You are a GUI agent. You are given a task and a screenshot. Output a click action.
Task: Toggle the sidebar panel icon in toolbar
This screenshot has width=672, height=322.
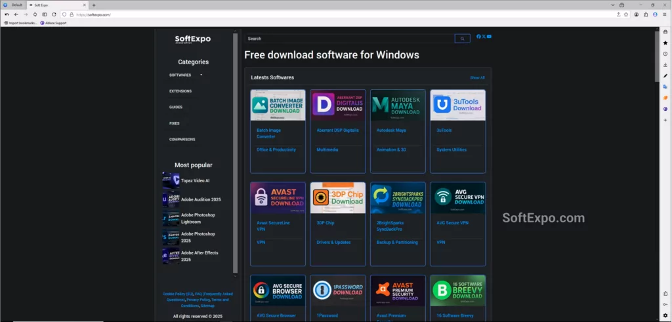coord(45,14)
